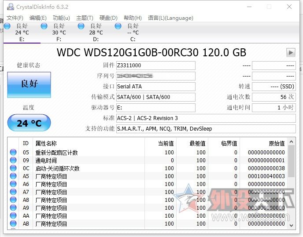Click the 当前值 column header
This screenshot has width=303, height=237.
click(x=161, y=143)
